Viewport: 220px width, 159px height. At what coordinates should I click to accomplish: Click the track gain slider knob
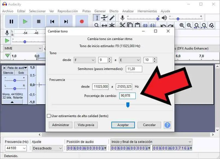[x=14, y=80]
